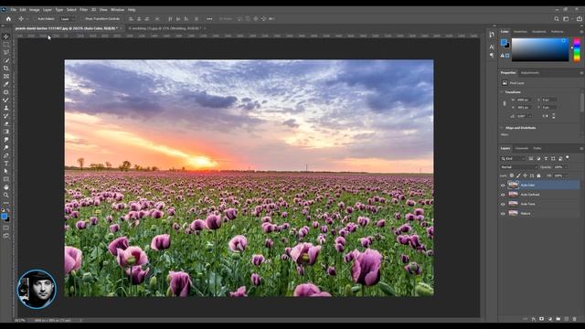Toggle lock transparent pixels
The width and height of the screenshot is (585, 329).
click(512, 175)
